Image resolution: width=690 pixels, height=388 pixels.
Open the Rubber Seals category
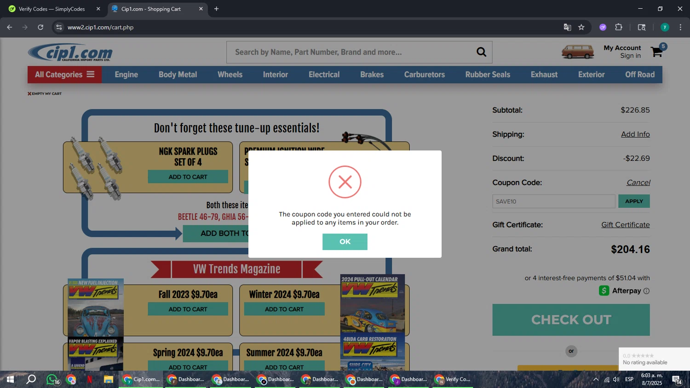pyautogui.click(x=488, y=74)
